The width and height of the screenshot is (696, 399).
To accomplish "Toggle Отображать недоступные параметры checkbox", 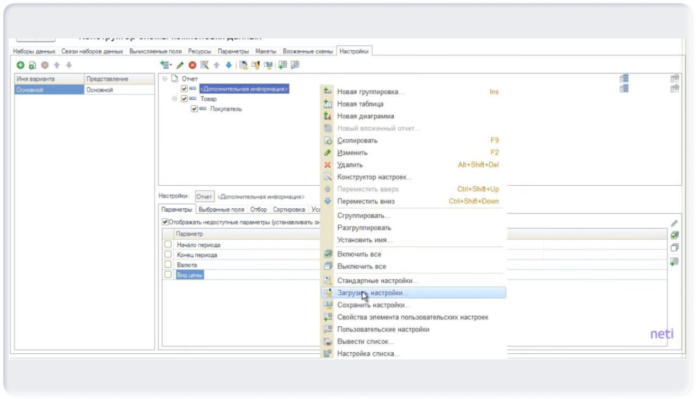I will point(165,223).
